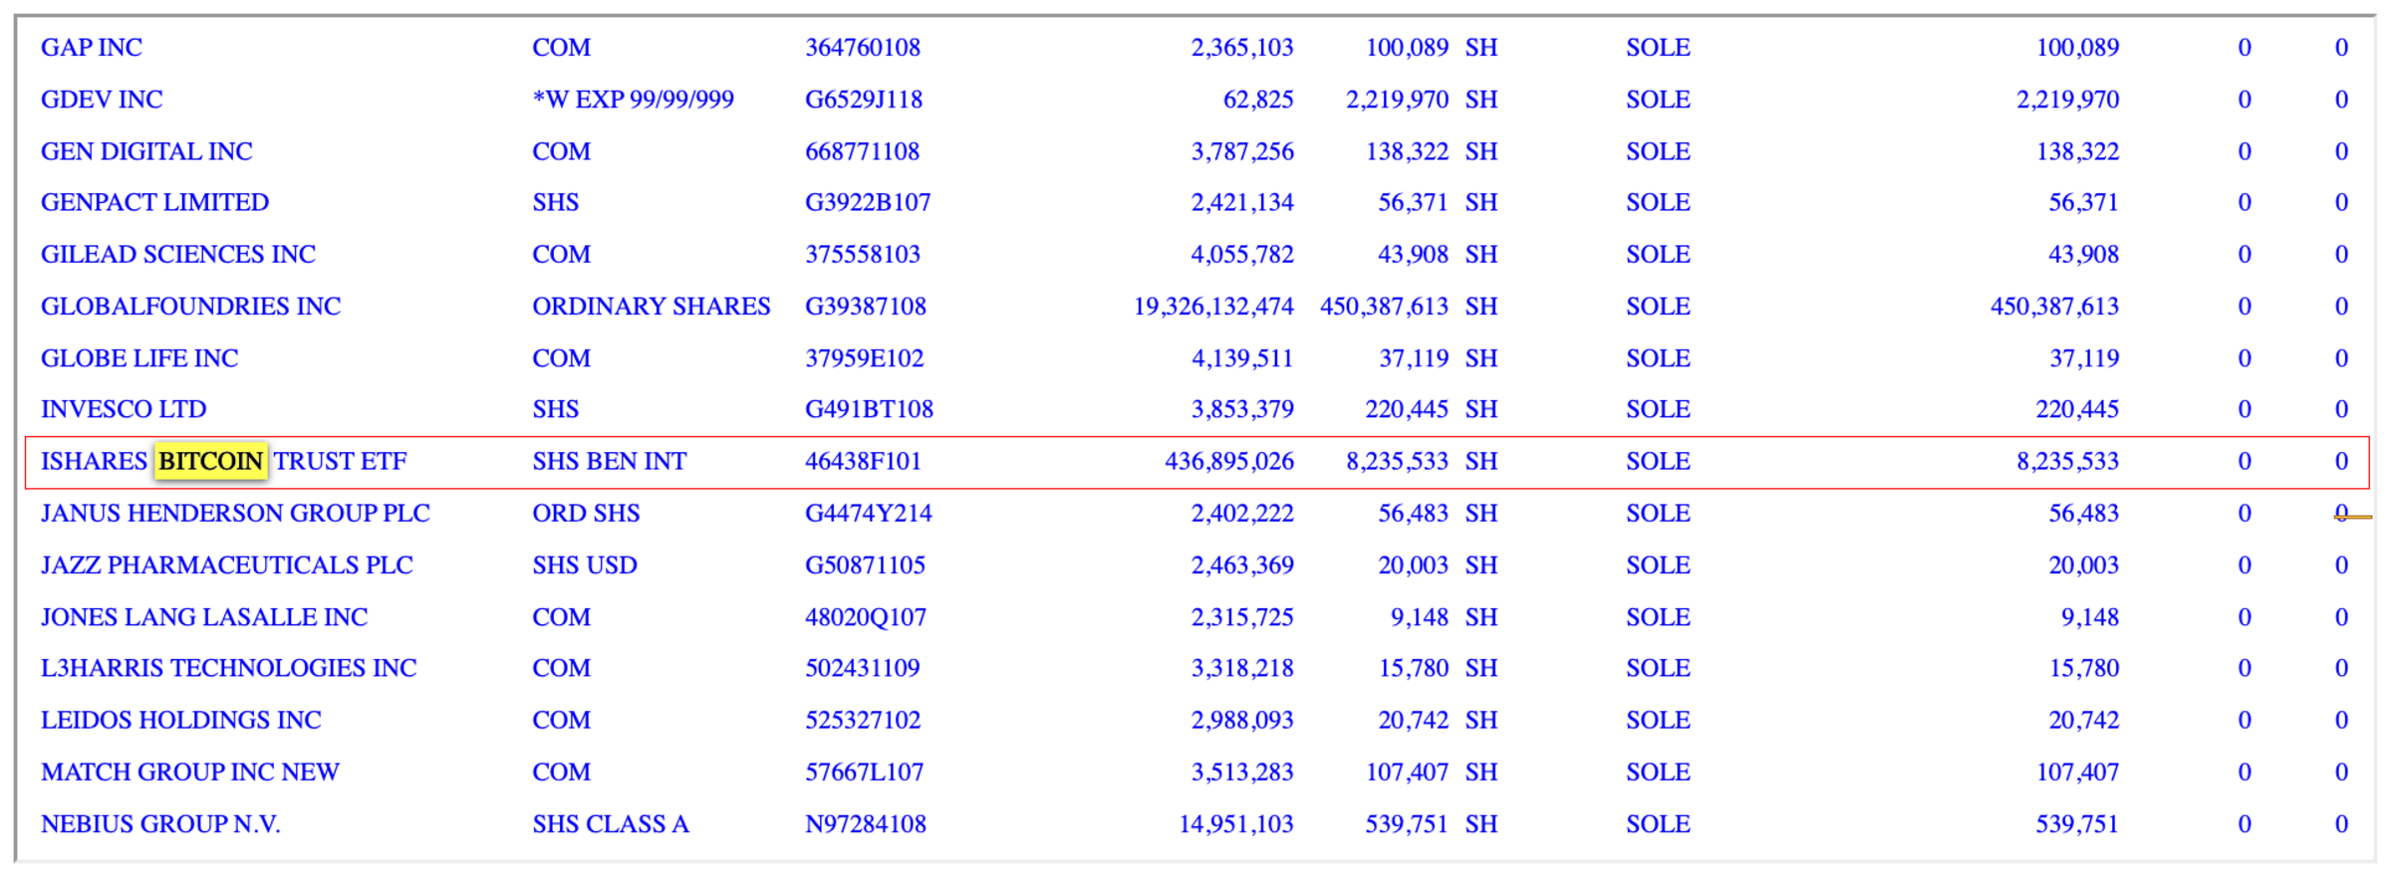Click the value 436,895,026
Image resolution: width=2391 pixels, height=877 pixels.
(1229, 461)
